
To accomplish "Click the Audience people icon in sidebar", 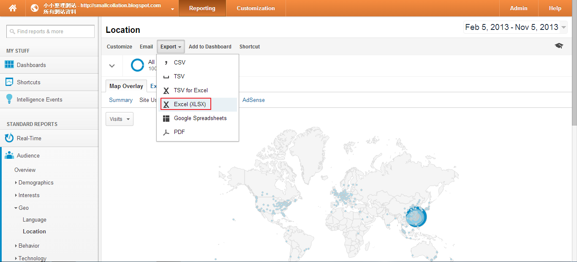I will [x=9, y=155].
